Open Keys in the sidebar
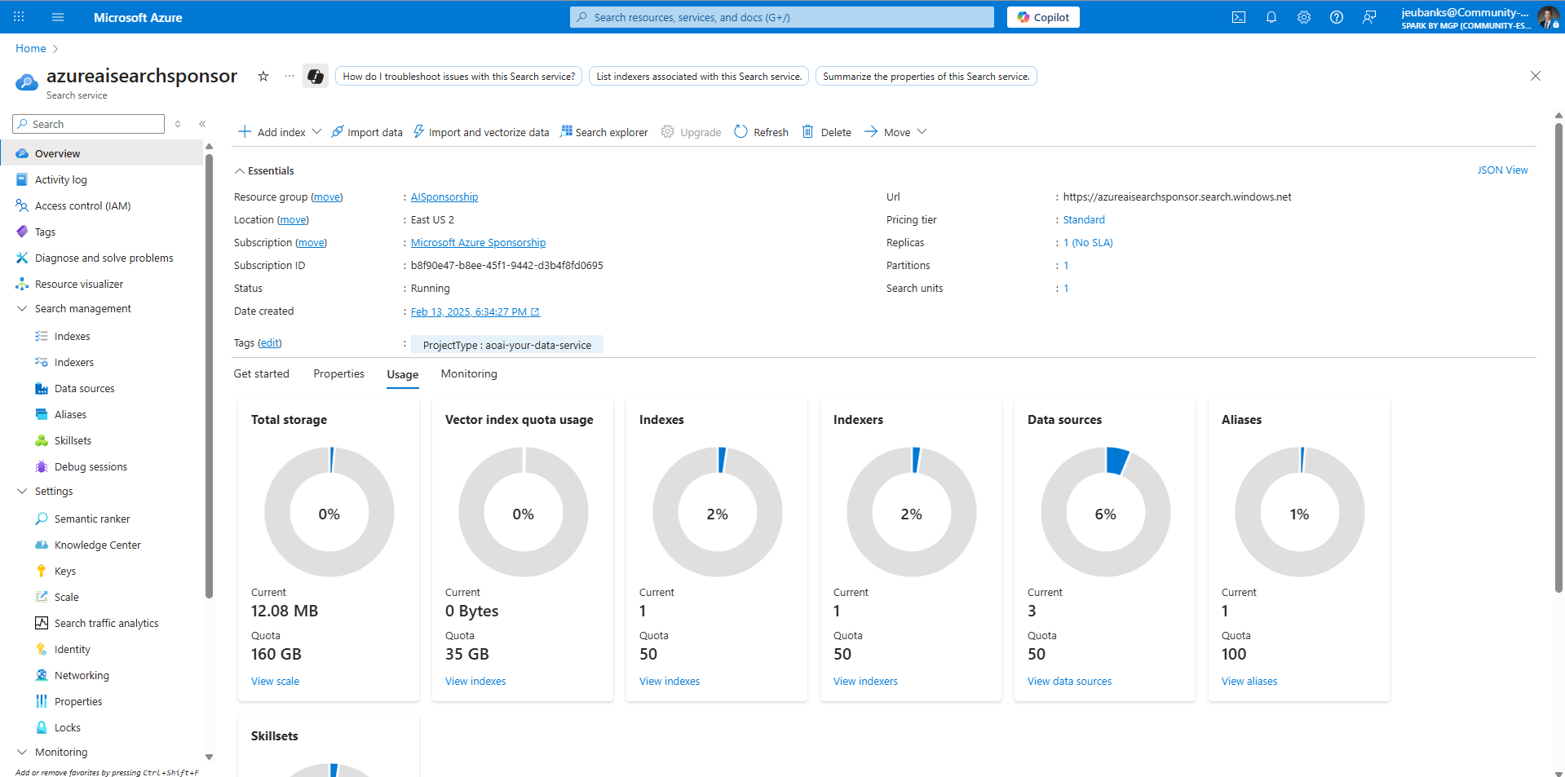 (x=65, y=571)
